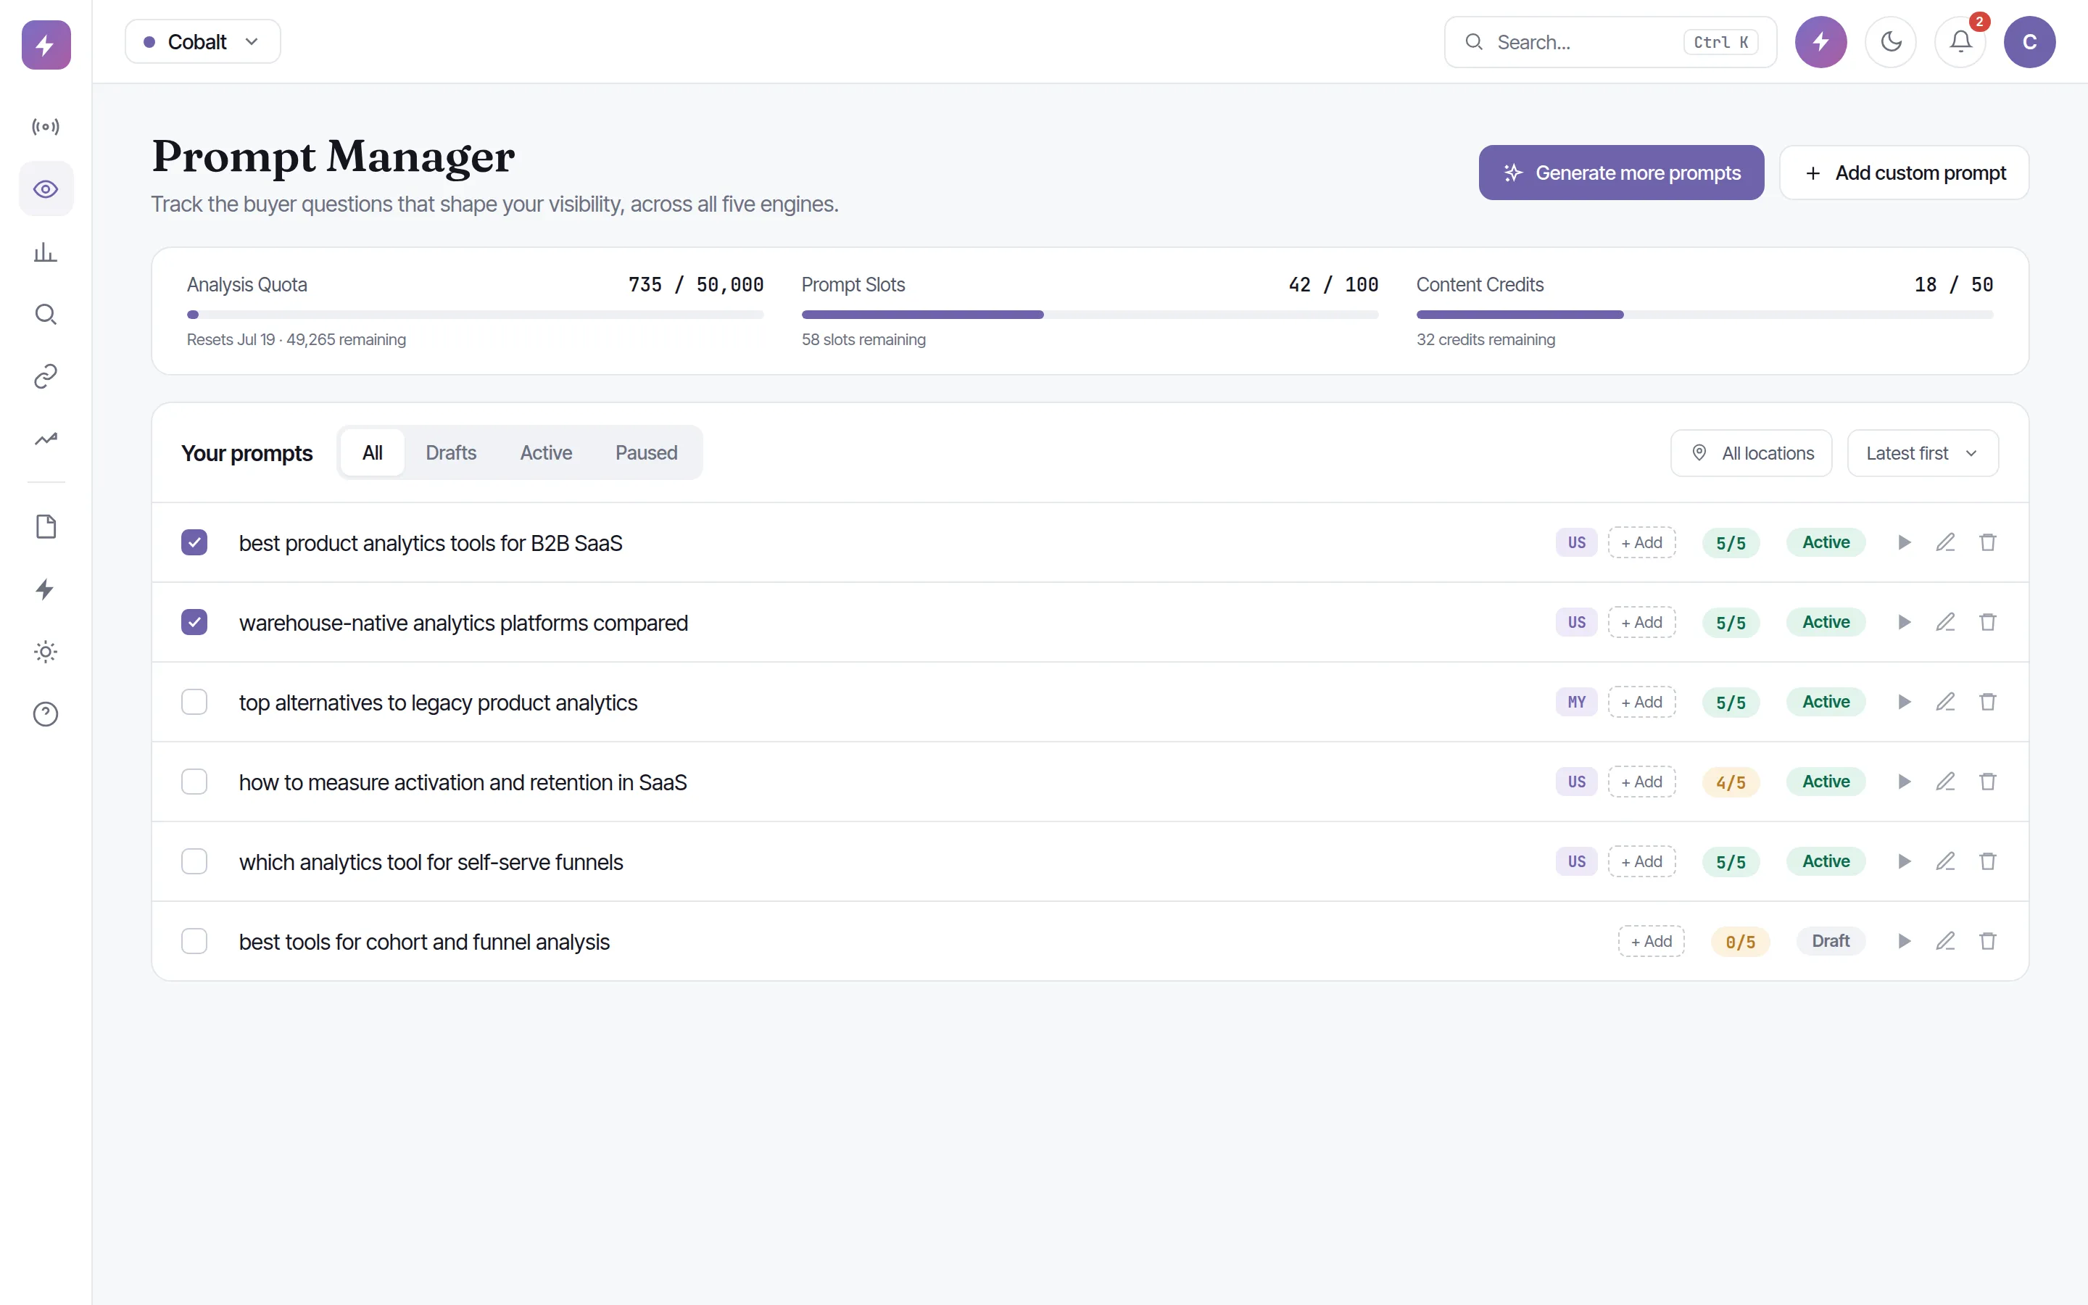Open the broadcast signal sidebar icon
The image size is (2088, 1305).
click(x=46, y=127)
